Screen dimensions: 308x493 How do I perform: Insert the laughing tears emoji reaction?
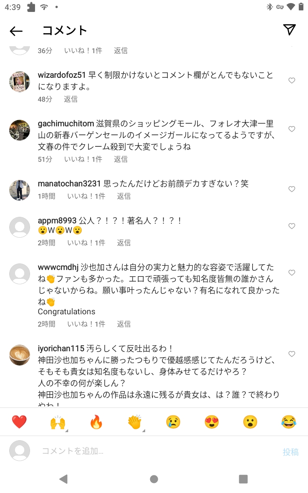click(x=289, y=422)
